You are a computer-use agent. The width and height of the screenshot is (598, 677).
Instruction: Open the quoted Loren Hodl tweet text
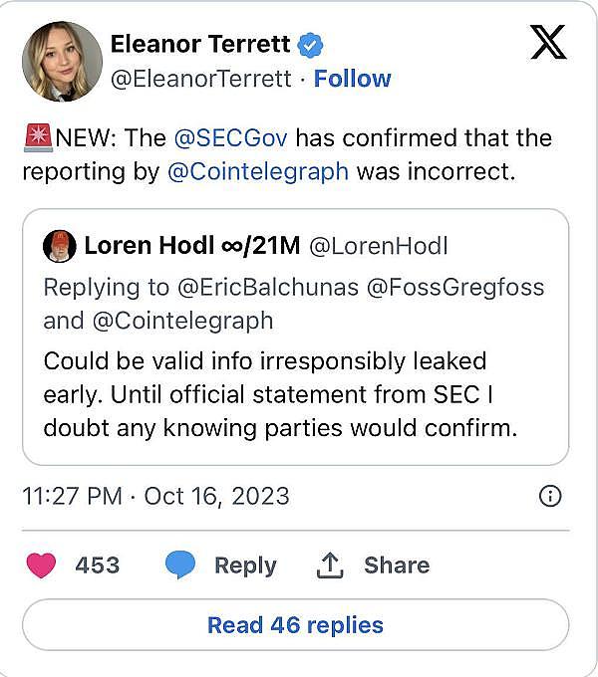pyautogui.click(x=278, y=393)
